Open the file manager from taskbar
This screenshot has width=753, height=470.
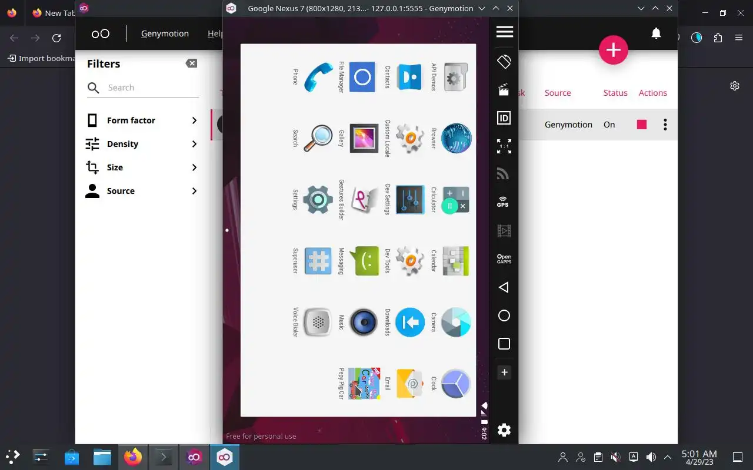tap(102, 456)
